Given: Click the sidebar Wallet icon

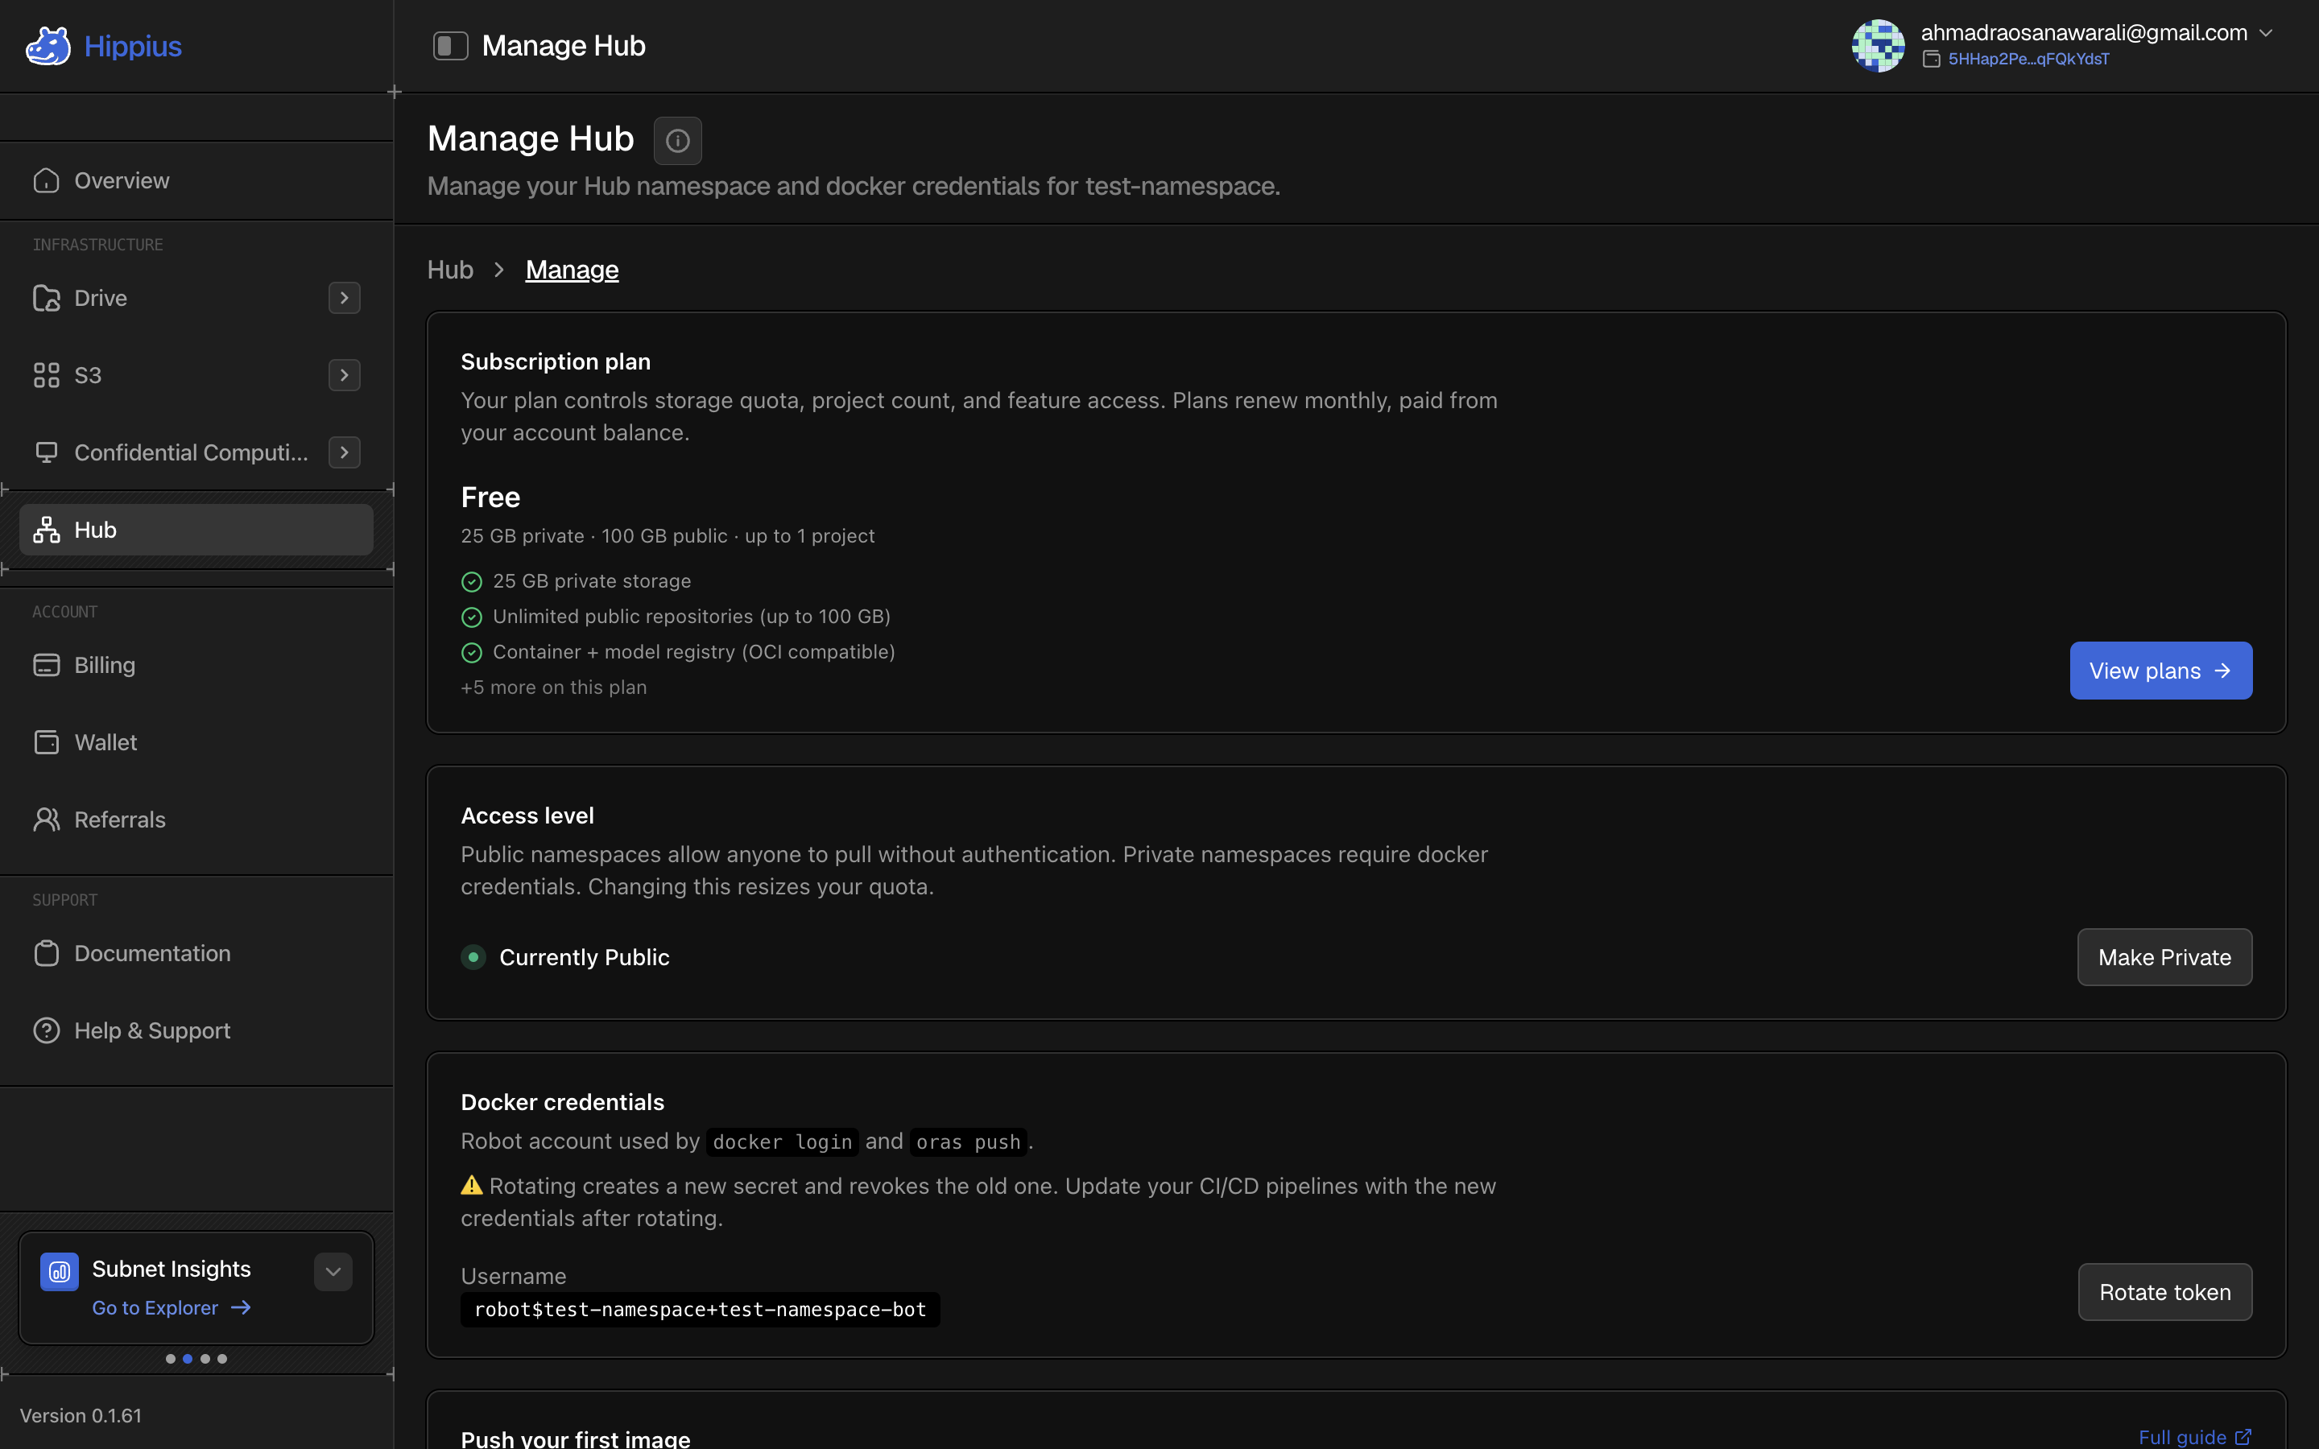Looking at the screenshot, I should coord(46,743).
